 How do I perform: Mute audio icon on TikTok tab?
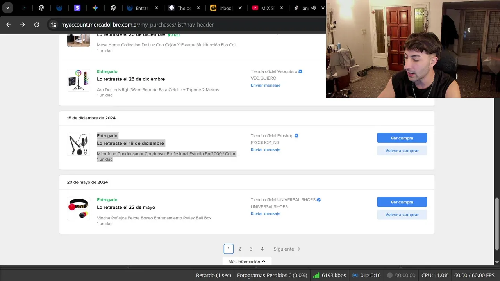pos(314,8)
